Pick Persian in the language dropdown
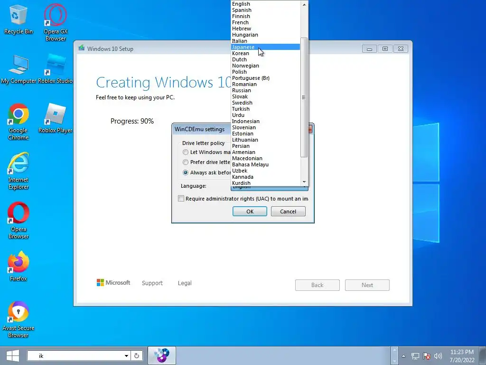 pos(265,146)
